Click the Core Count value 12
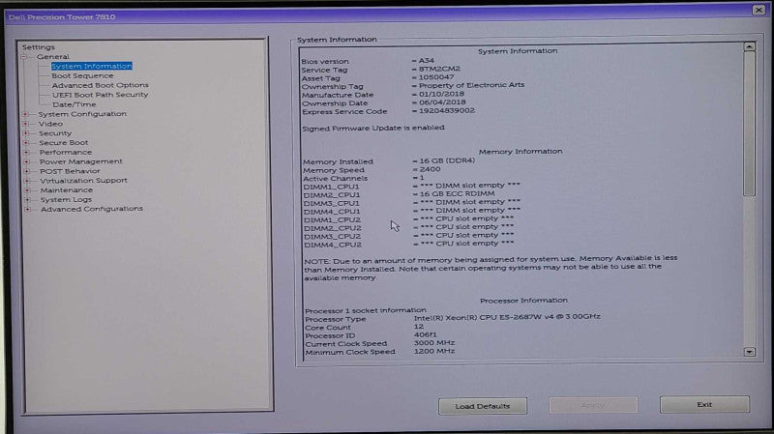This screenshot has height=434, width=774. (x=419, y=327)
